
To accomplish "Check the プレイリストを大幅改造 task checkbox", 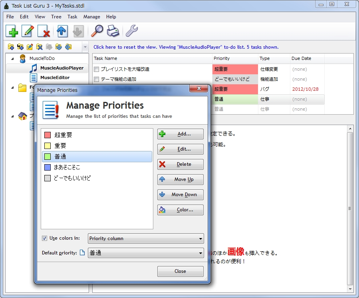I will [96, 69].
